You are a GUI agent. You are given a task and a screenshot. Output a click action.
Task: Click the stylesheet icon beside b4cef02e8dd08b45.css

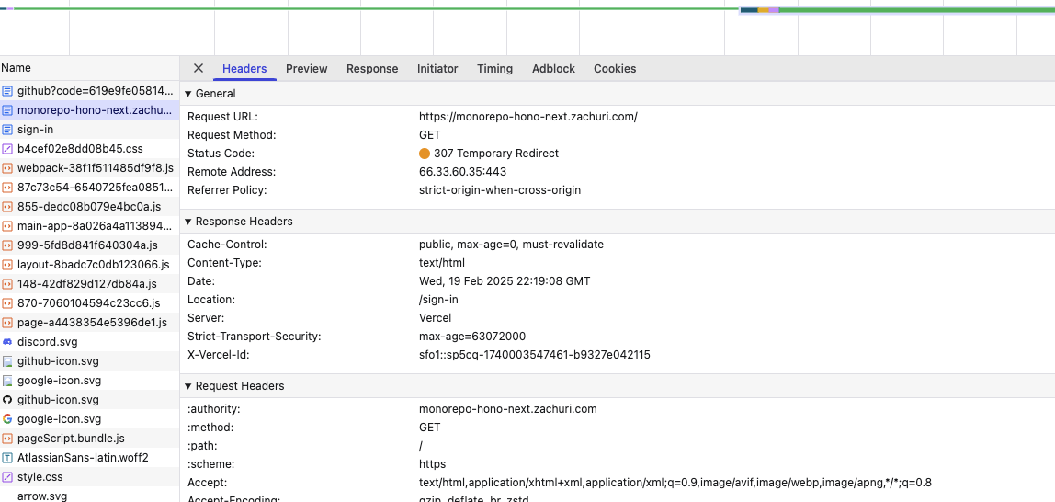(7, 149)
